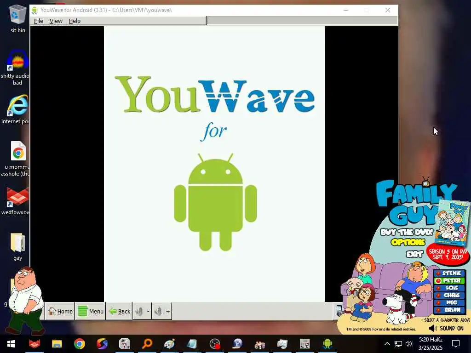Choose Peter in Family Guy character list
The image size is (471, 353).
pyautogui.click(x=449, y=281)
